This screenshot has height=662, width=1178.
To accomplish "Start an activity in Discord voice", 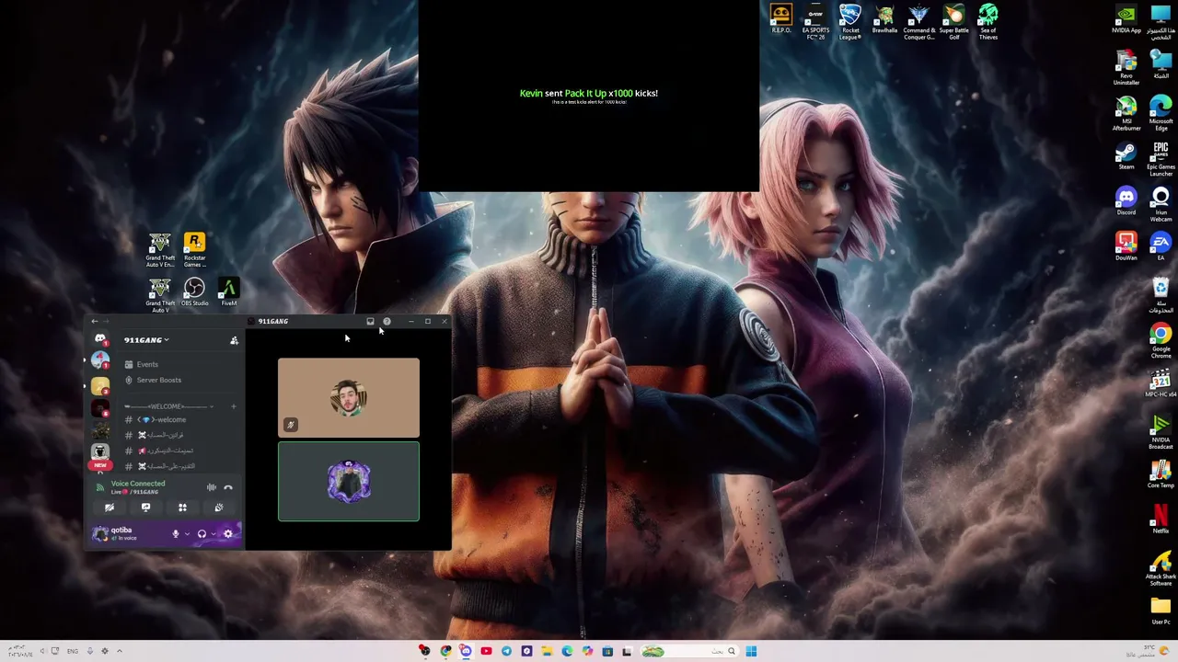I will [182, 508].
